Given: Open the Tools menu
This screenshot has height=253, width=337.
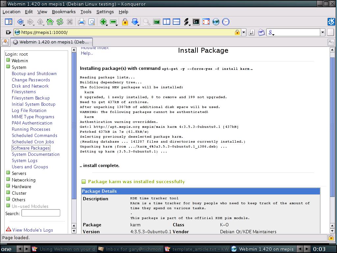Looking at the screenshot, I should pos(86,12).
